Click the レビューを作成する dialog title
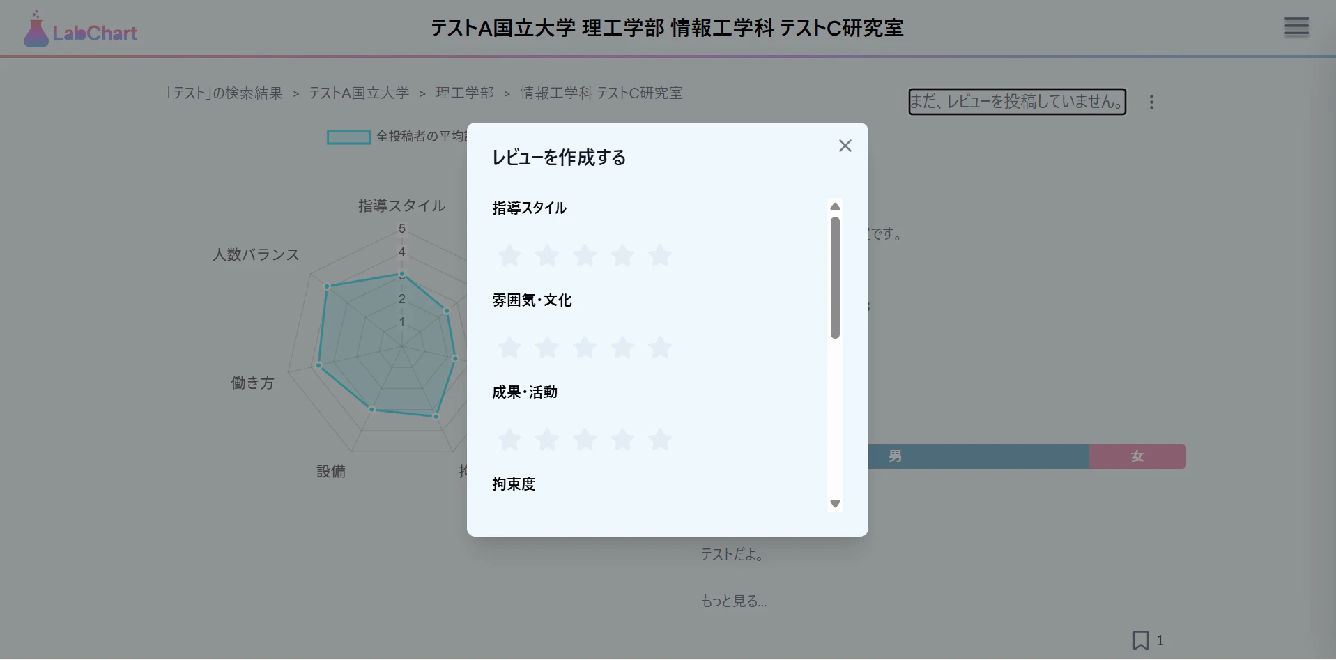 559,158
